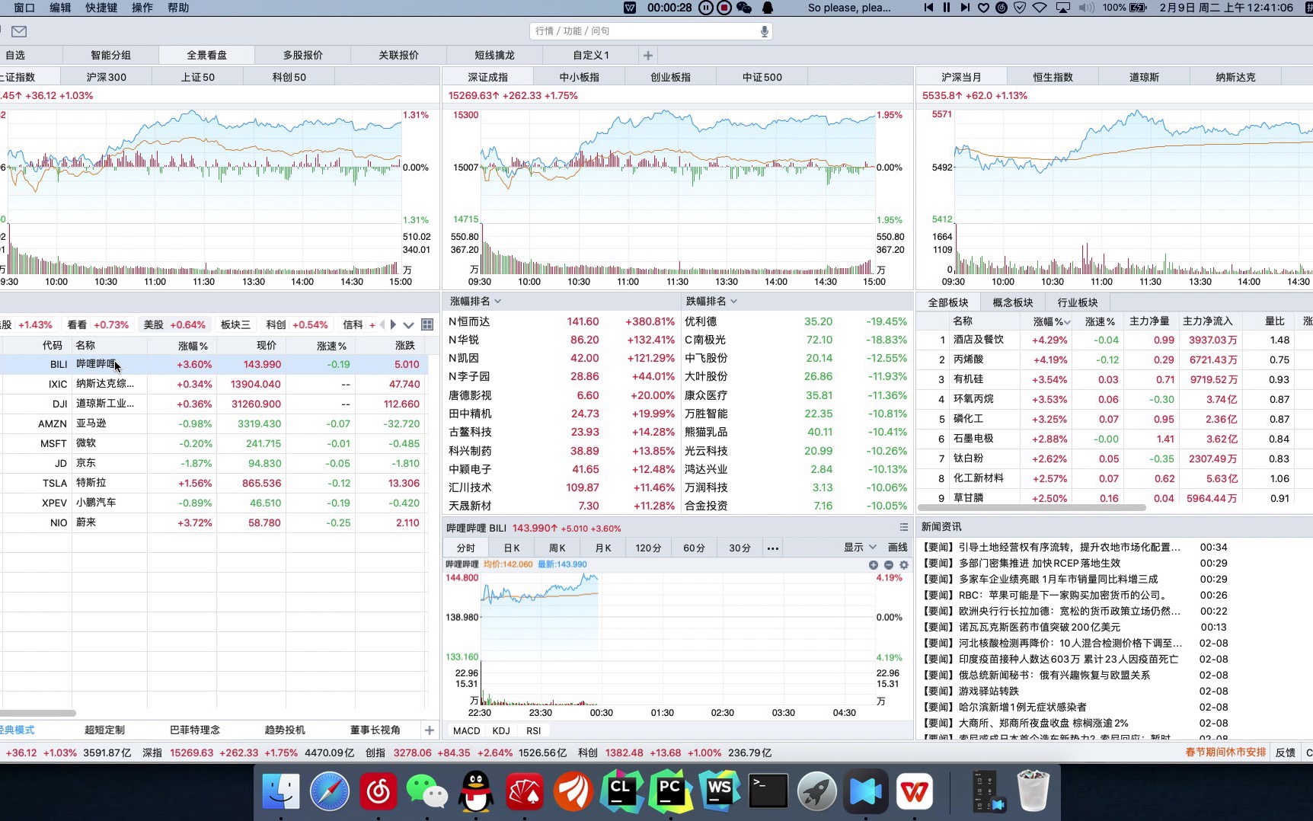This screenshot has height=821, width=1313.
Task: Select the TSLA 特斯拉 row
Action: [214, 483]
